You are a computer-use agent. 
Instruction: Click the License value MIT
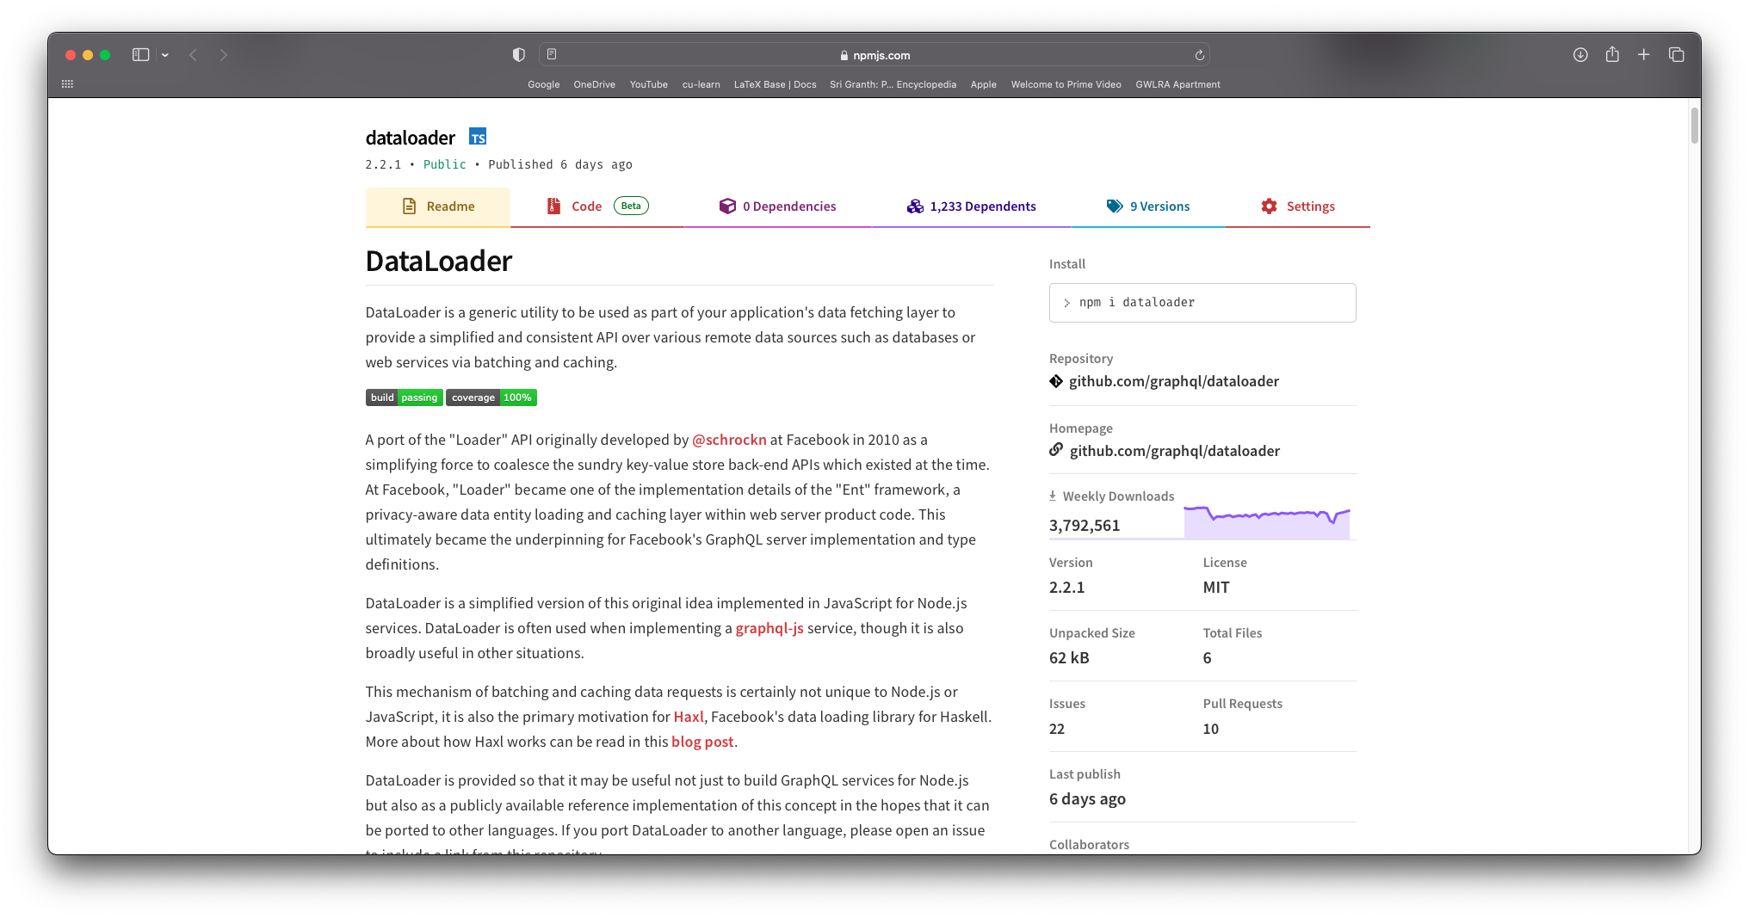[1216, 588]
